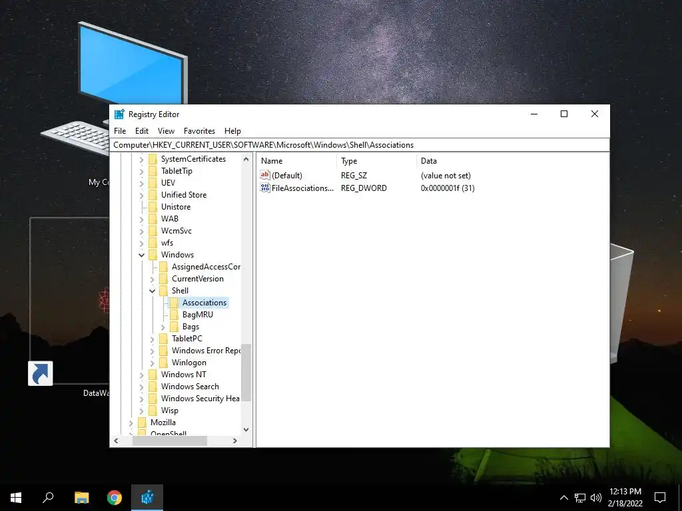Viewport: 682px width, 511px height.
Task: Collapse the Windows key
Action: 141,255
